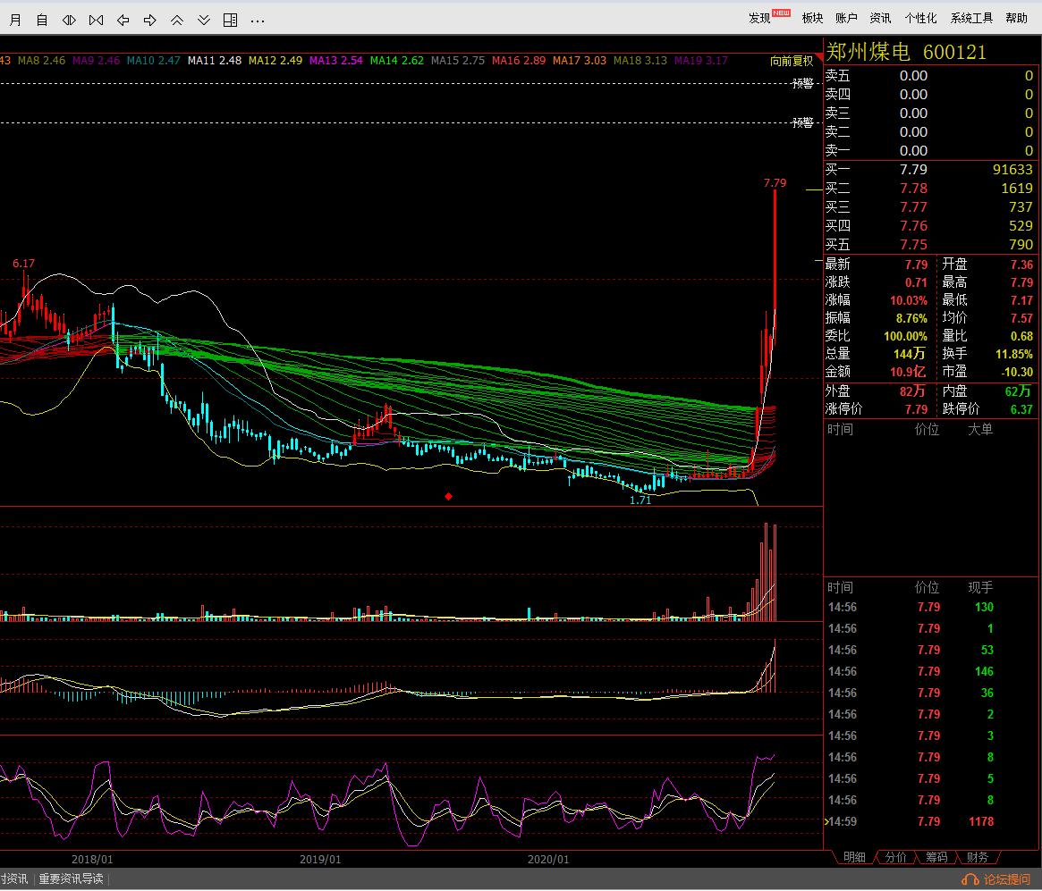The image size is (1042, 891).
Task: Click the MA14 2.62 indicator label
Action: point(397,61)
